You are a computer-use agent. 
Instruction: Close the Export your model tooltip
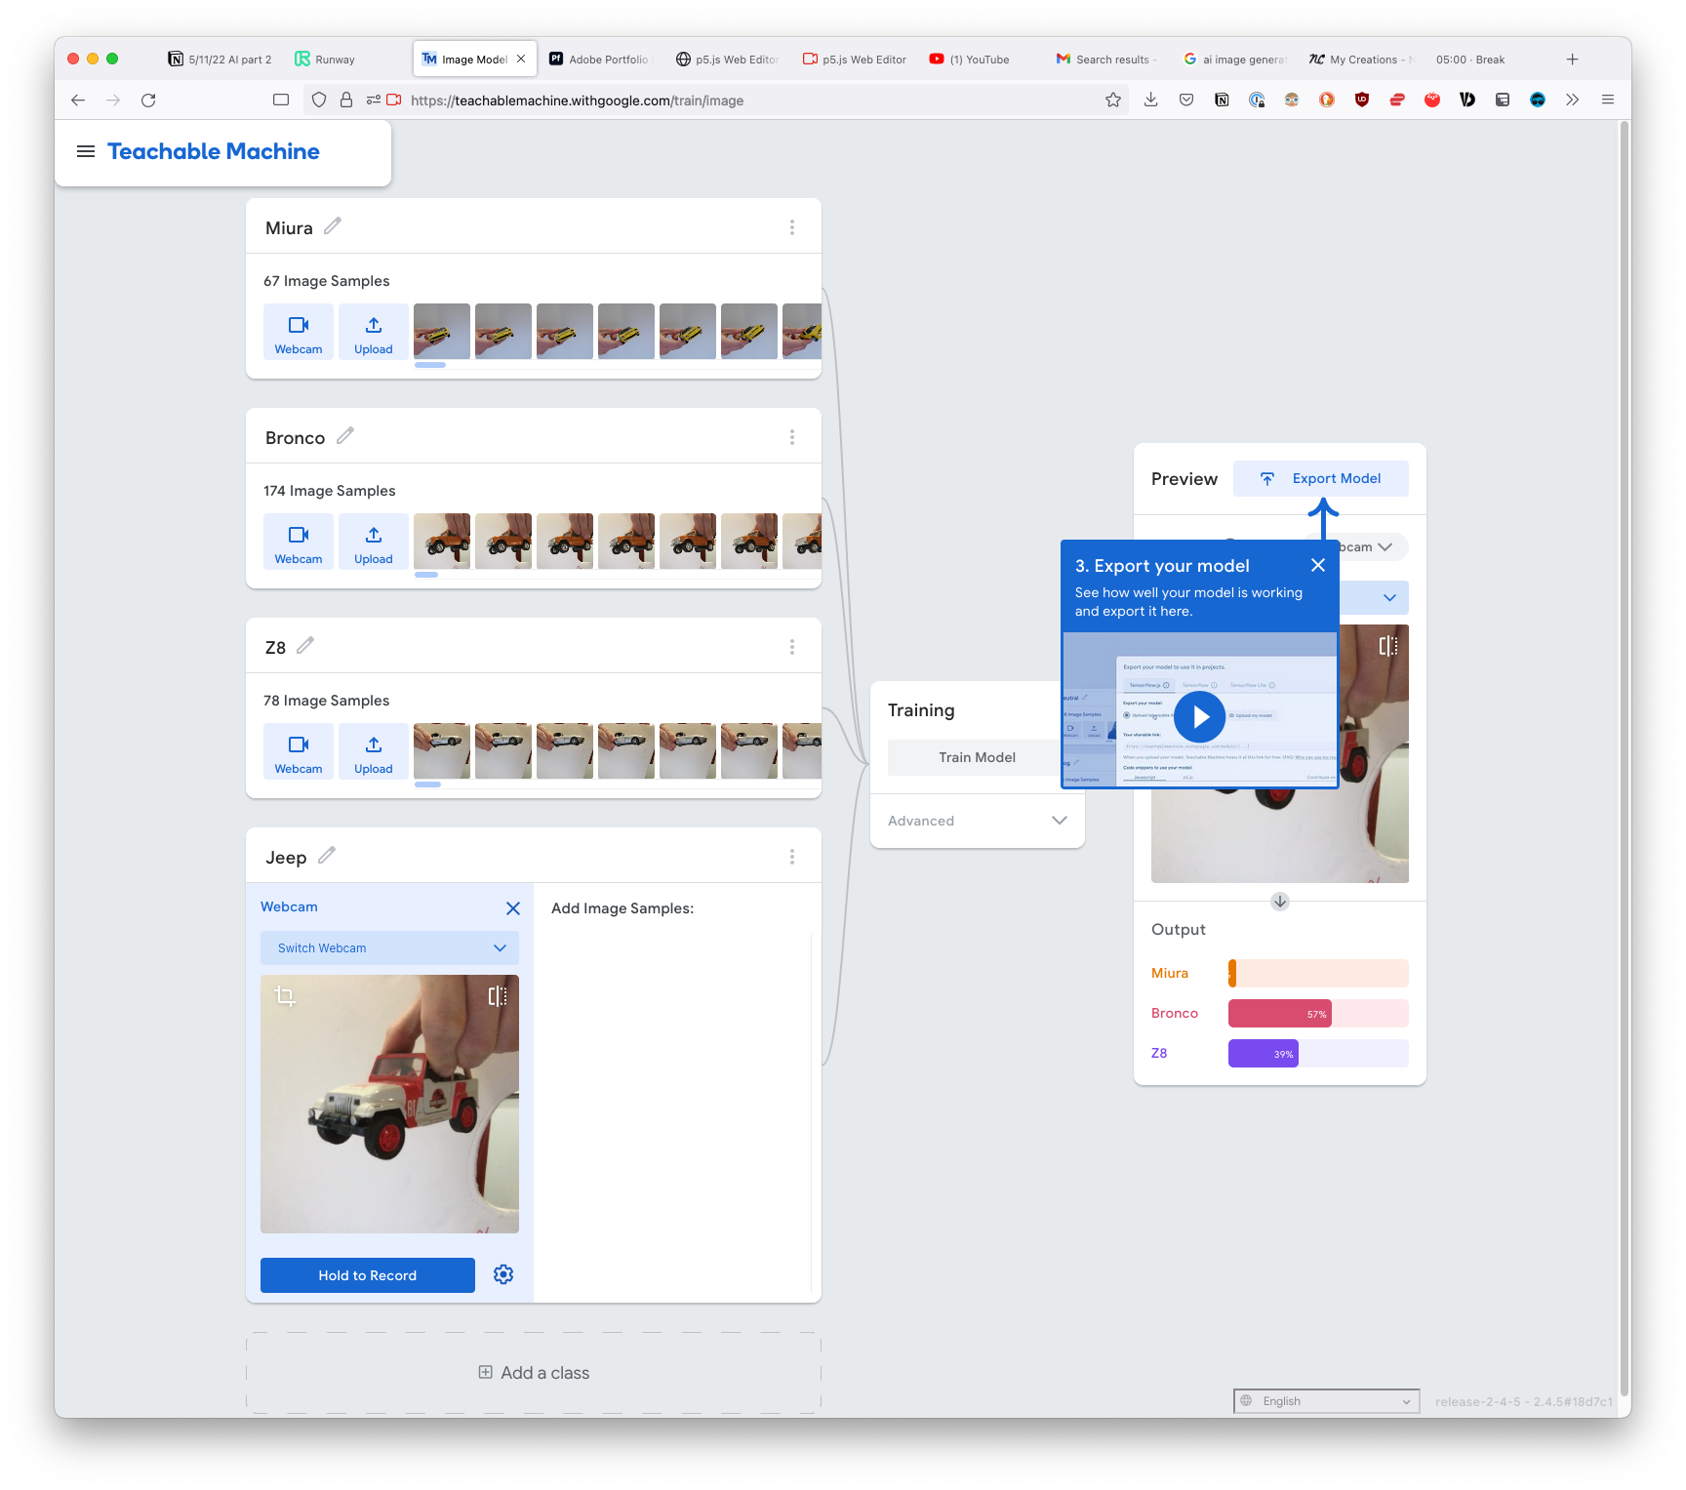coord(1318,565)
